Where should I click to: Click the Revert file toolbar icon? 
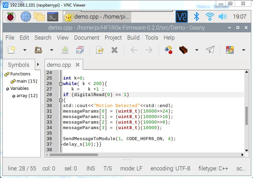[x=100, y=50]
